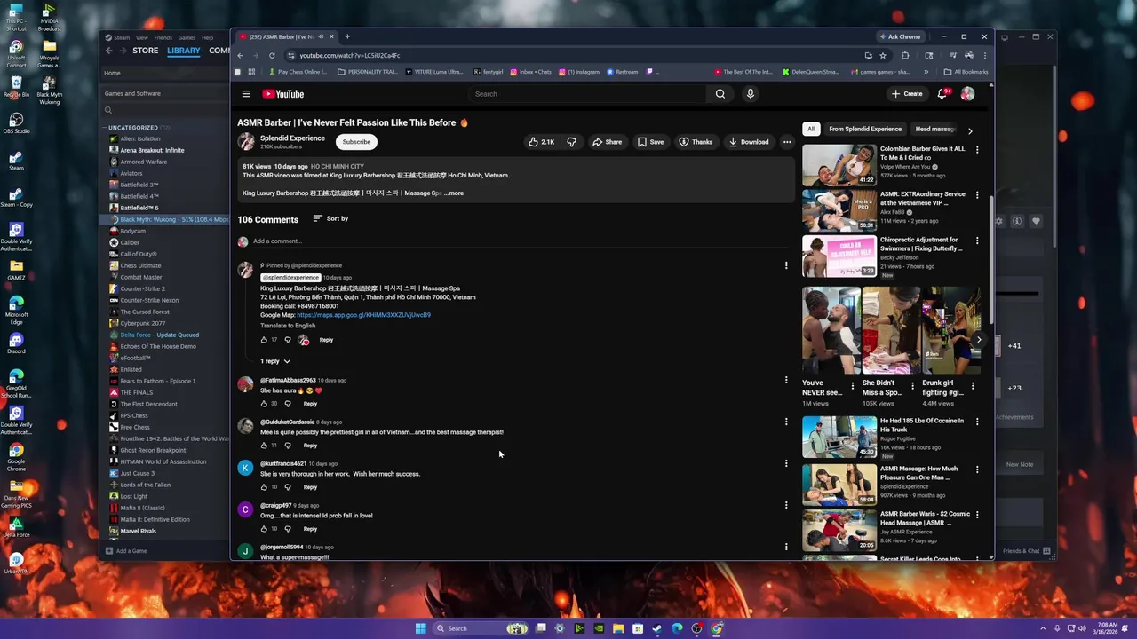The height and width of the screenshot is (639, 1137).
Task: Dislike the kurtfrancis4621 comment
Action: tap(287, 487)
